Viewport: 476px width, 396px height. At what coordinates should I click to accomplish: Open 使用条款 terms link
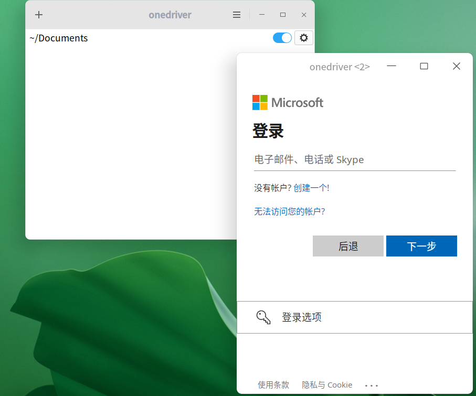pyautogui.click(x=273, y=385)
